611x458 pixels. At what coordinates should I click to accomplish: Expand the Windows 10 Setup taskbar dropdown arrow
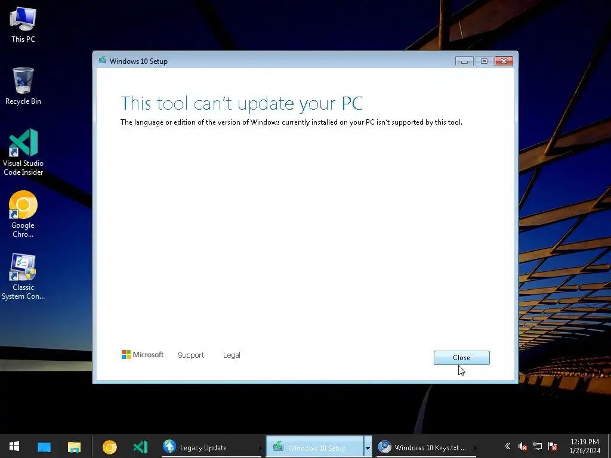[x=368, y=447]
